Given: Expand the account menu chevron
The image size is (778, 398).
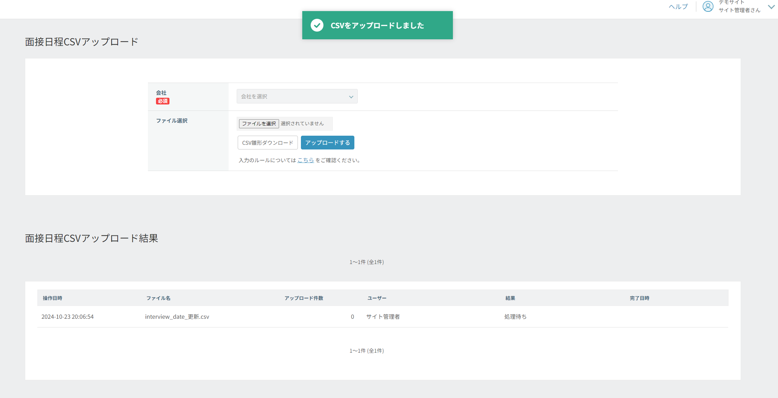Looking at the screenshot, I should coord(771,7).
